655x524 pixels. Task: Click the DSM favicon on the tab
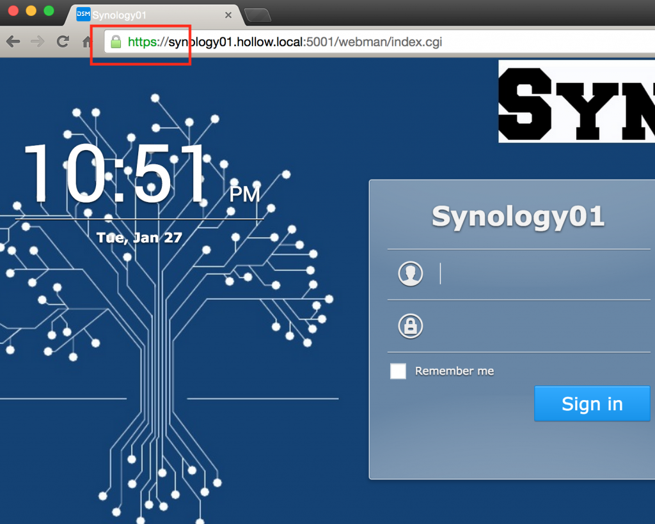coord(83,13)
